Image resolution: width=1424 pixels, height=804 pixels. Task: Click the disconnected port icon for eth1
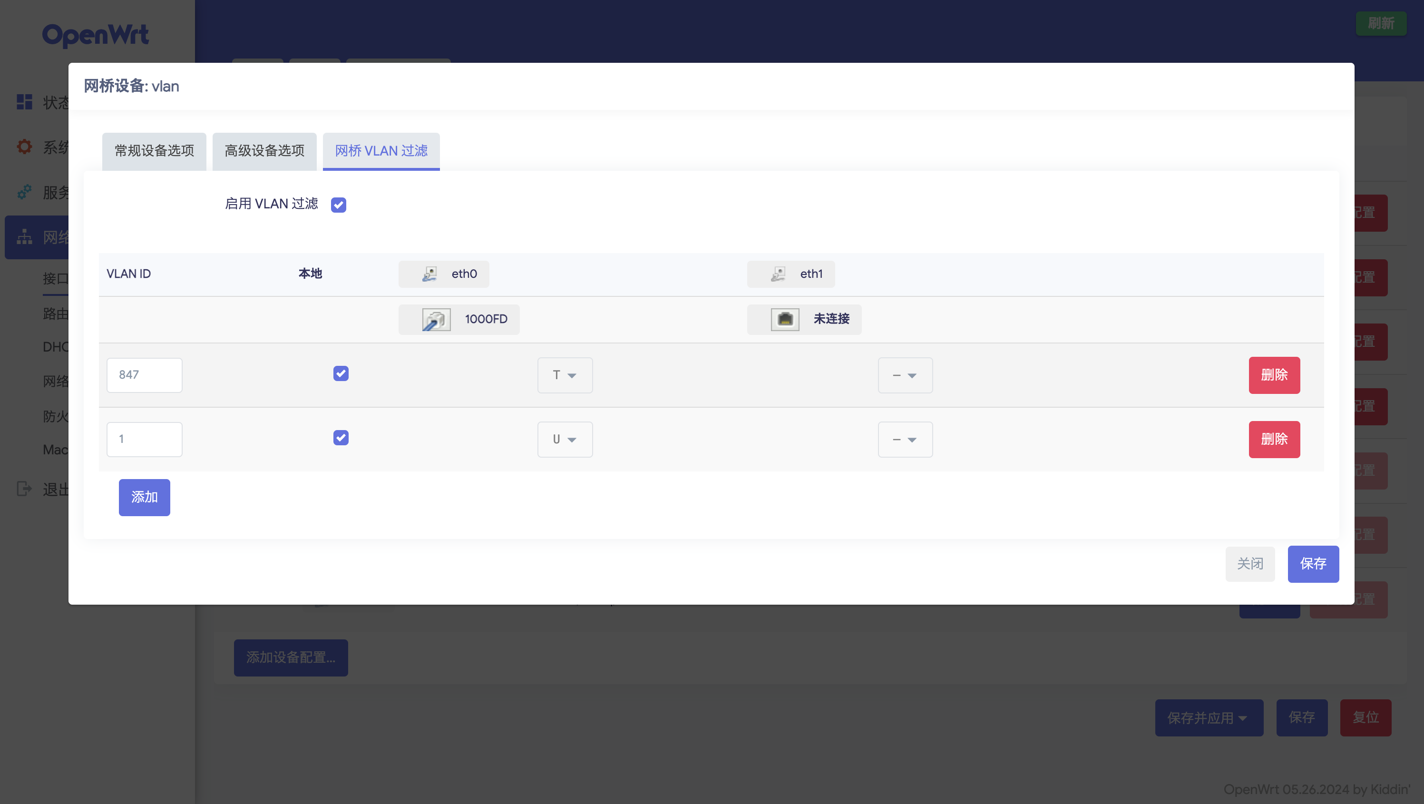[x=785, y=319]
